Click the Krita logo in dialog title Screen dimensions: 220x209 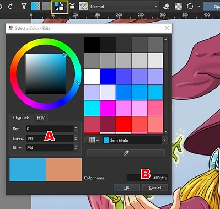[x=10, y=28]
